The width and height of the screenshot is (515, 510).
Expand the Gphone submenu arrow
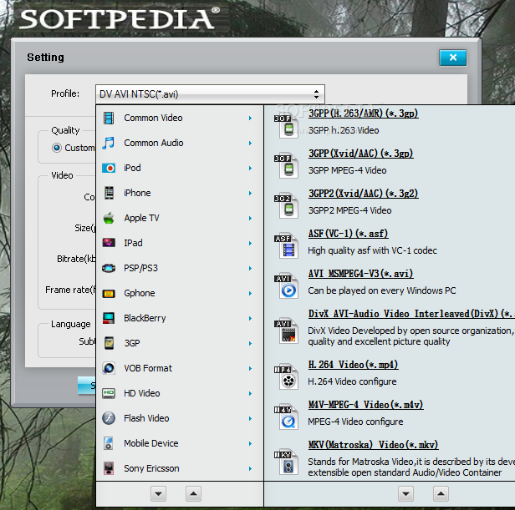pyautogui.click(x=250, y=293)
